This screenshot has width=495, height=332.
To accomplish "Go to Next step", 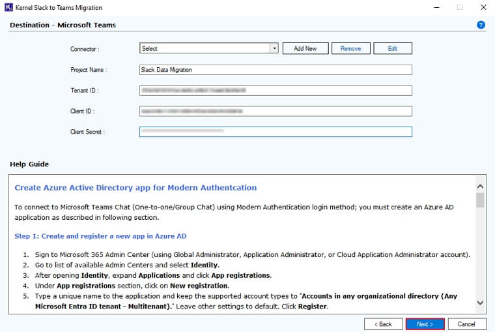I will pos(425,324).
